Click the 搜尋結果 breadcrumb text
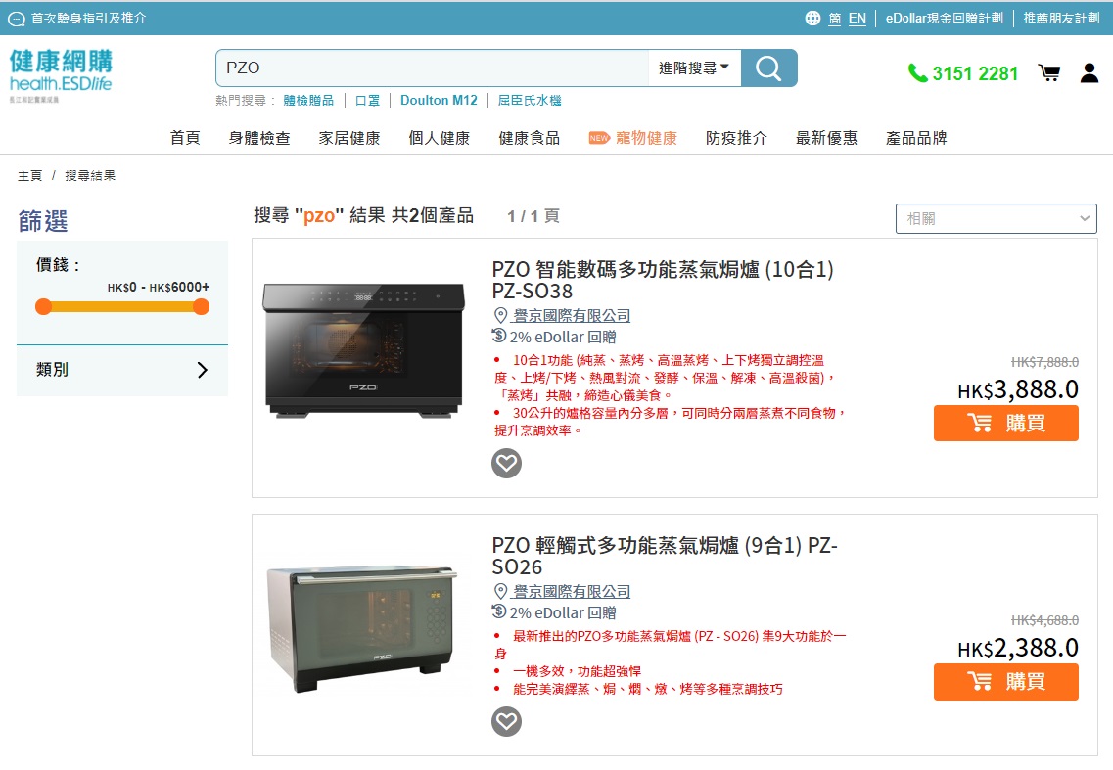The height and width of the screenshot is (770, 1113). 90,175
